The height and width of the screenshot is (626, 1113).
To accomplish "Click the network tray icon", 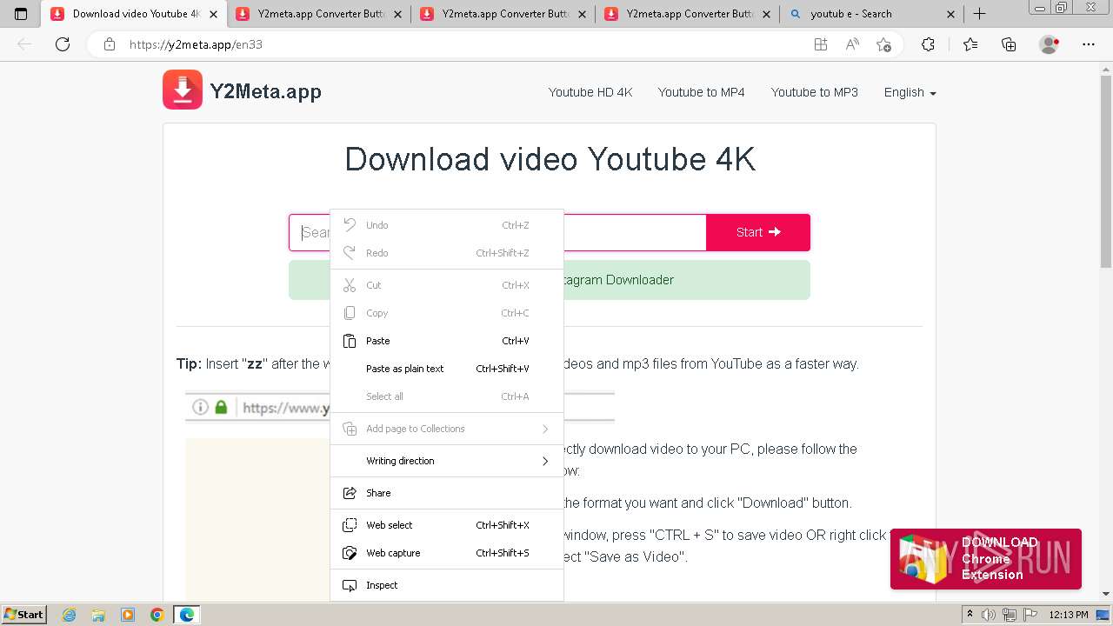I will coord(1010,615).
